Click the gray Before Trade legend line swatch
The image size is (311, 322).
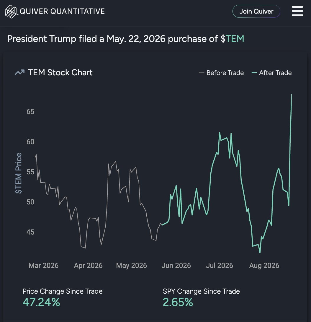click(x=202, y=73)
